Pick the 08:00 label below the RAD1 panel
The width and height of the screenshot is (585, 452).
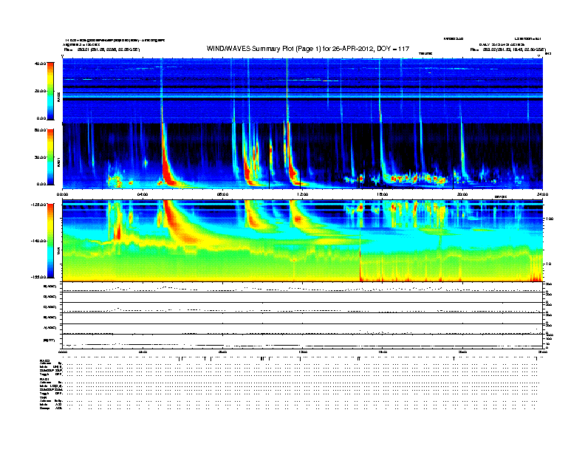[x=222, y=194]
